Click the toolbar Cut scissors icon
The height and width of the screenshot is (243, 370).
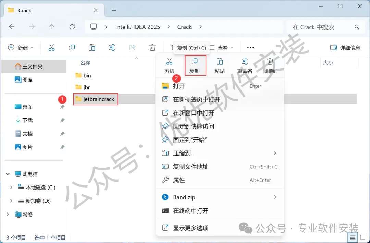(x=51, y=47)
